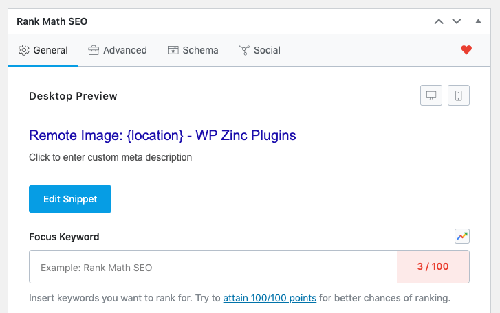
Task: Click the Desktop Preview heading
Action: [73, 96]
